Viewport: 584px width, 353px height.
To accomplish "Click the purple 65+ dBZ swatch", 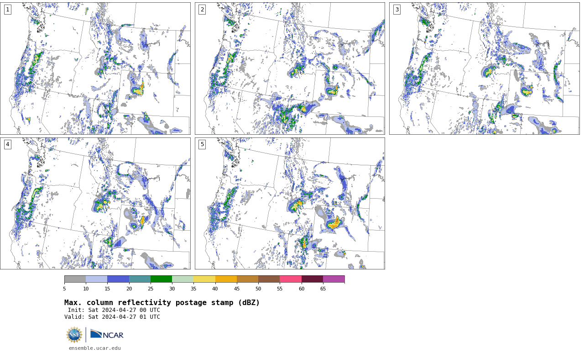I will pyautogui.click(x=334, y=279).
